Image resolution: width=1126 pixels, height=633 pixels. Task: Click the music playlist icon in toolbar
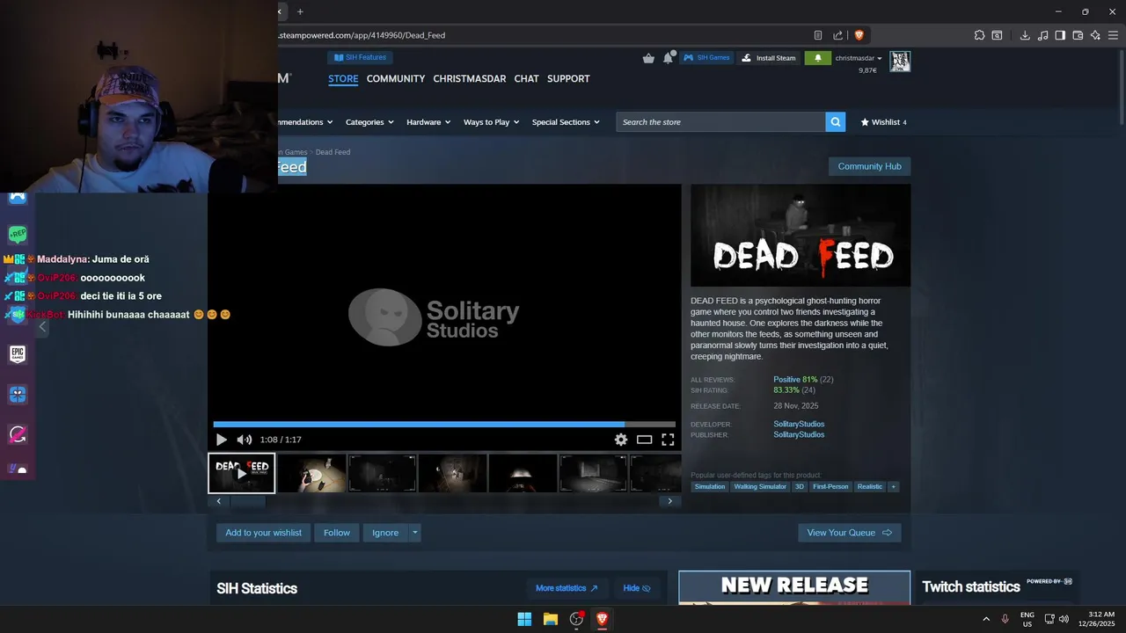(x=1042, y=35)
